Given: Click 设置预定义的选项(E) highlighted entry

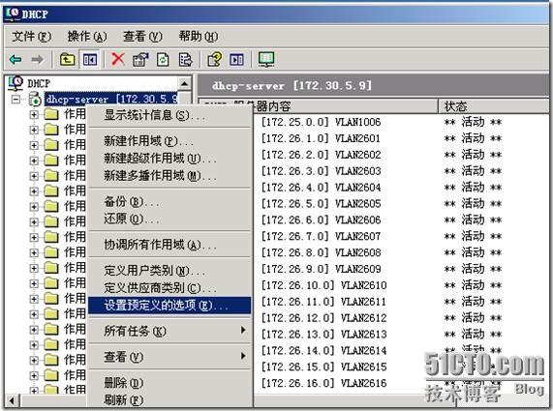Looking at the screenshot, I should click(x=169, y=305).
